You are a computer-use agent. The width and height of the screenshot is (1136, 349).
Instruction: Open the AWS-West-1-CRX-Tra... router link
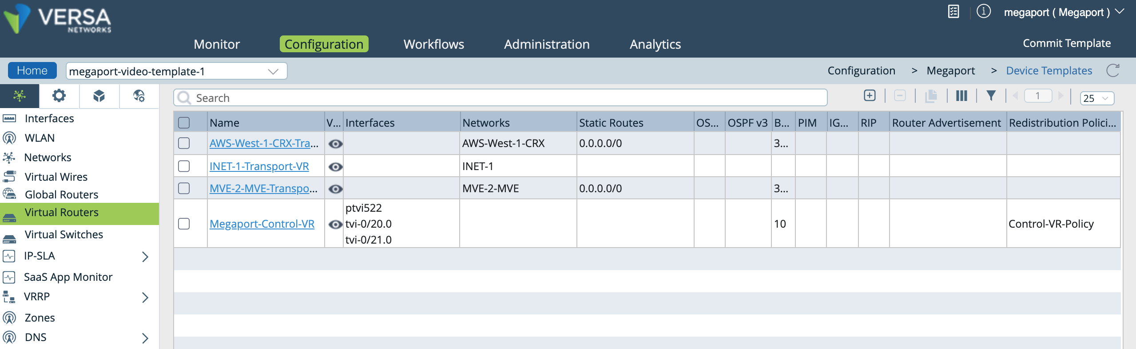(264, 143)
